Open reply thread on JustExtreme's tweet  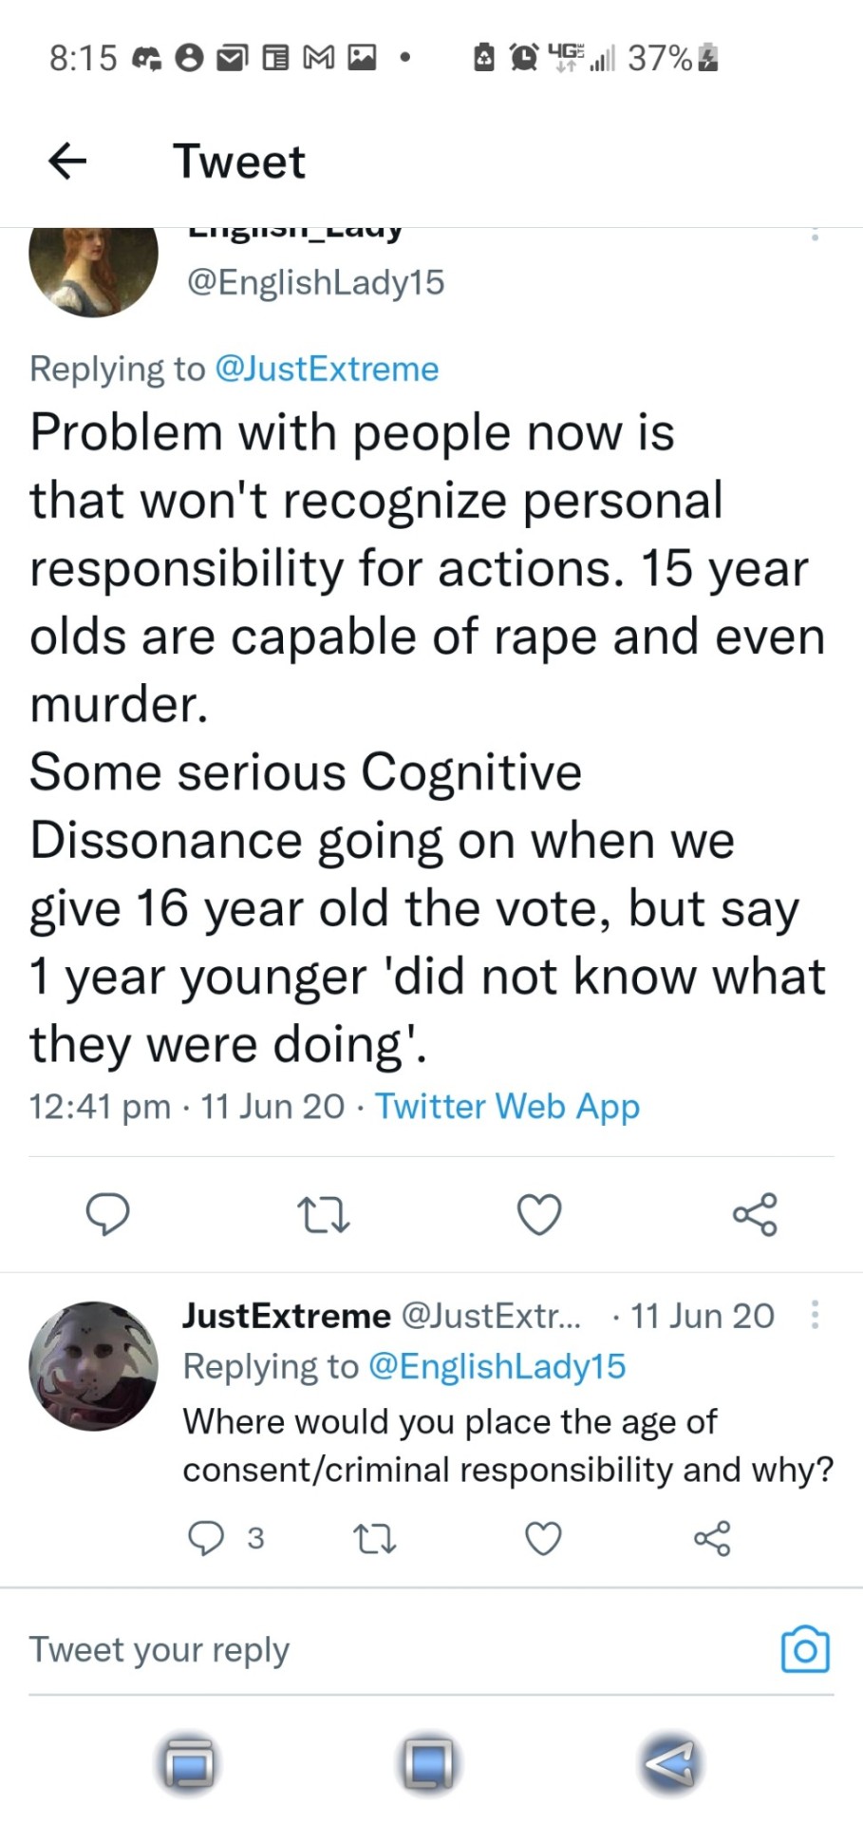[x=205, y=1538]
